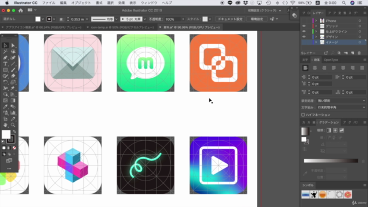Select the Rectangle tool
368x207 pixels.
pyautogui.click(x=5, y=70)
